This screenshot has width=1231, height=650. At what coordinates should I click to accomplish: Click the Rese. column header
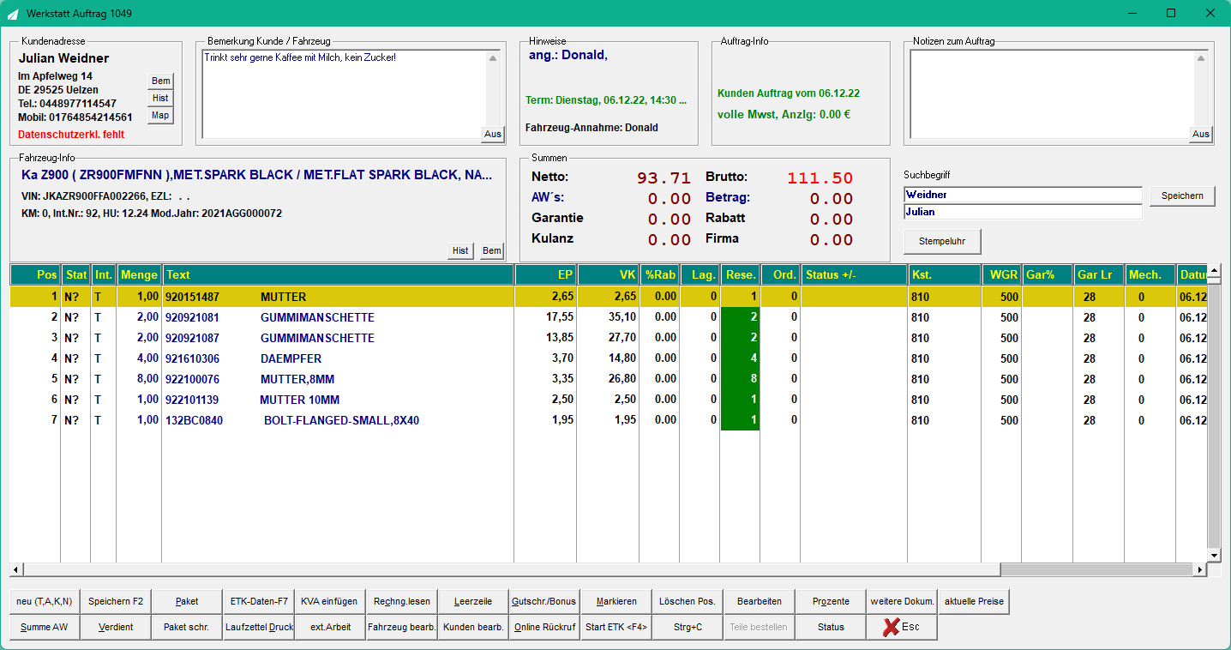click(741, 274)
